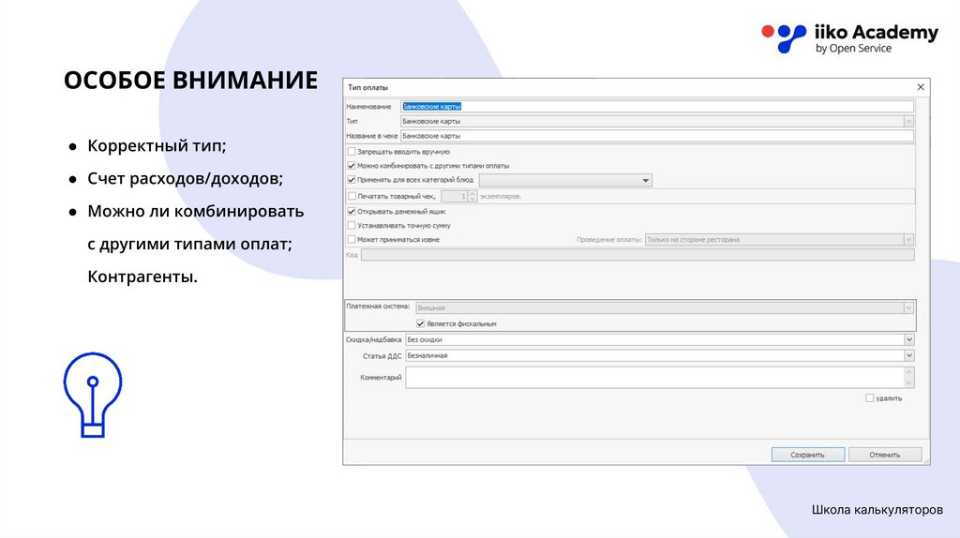960x538 pixels.
Task: Toggle Является фискальным checkbox
Action: [x=421, y=323]
